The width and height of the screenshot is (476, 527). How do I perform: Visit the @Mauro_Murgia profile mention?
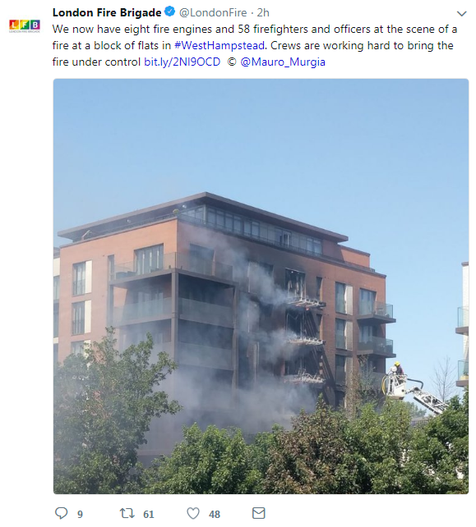click(283, 62)
